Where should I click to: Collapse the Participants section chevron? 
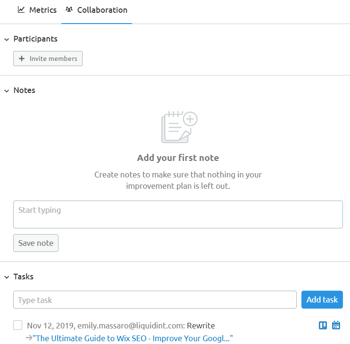click(x=7, y=40)
